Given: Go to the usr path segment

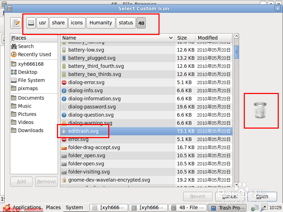Looking at the screenshot, I should click(x=42, y=23).
